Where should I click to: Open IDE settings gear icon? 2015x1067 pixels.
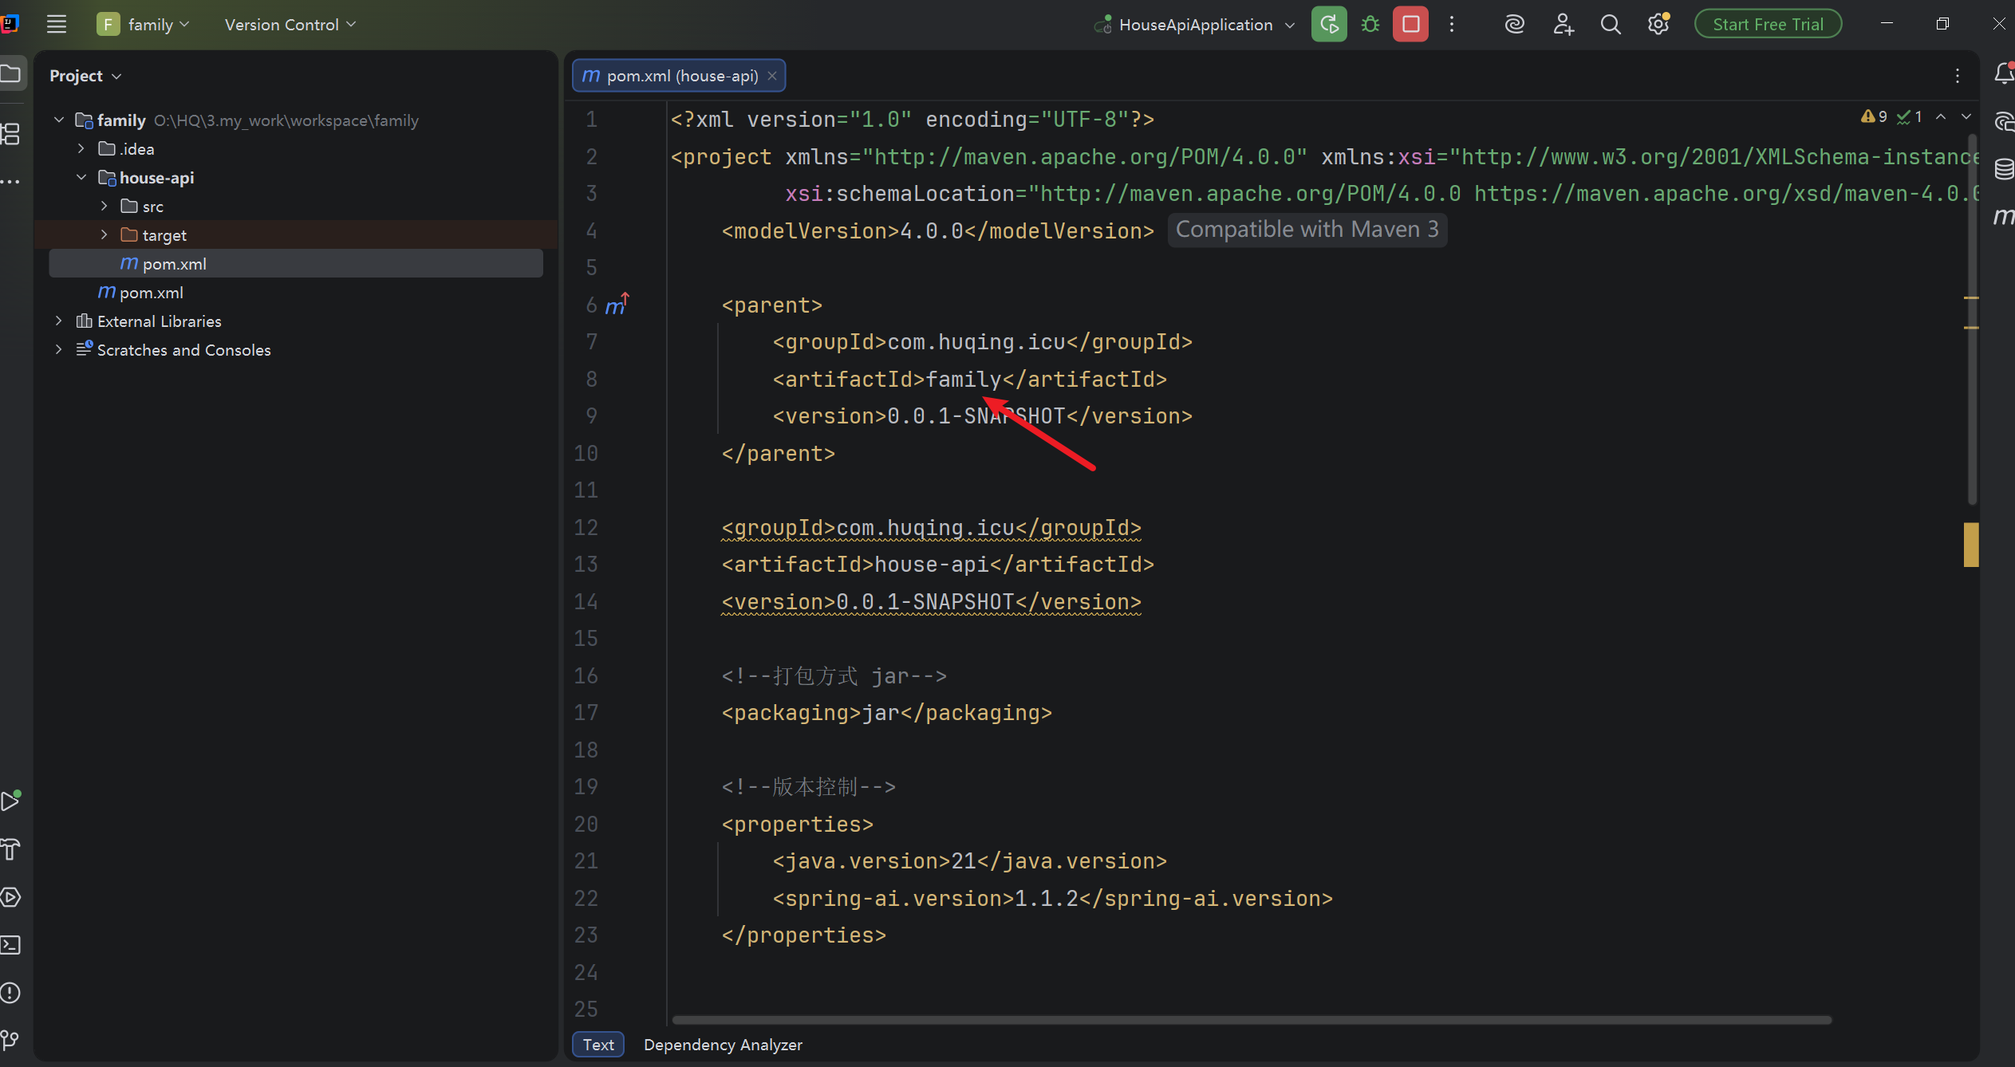(1658, 25)
